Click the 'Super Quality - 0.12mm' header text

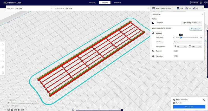click(163, 8)
